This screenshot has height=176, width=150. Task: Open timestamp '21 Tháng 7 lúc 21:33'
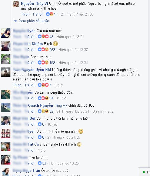[77, 14]
